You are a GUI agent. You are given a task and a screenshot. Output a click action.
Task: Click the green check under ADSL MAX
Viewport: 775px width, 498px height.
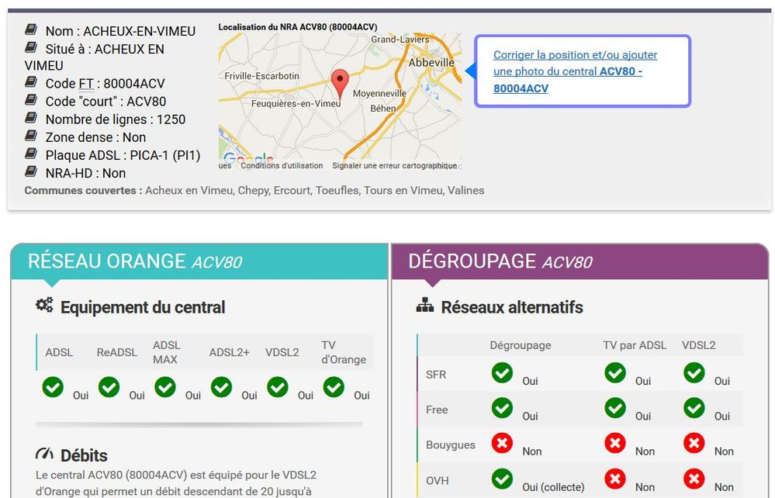pos(165,387)
